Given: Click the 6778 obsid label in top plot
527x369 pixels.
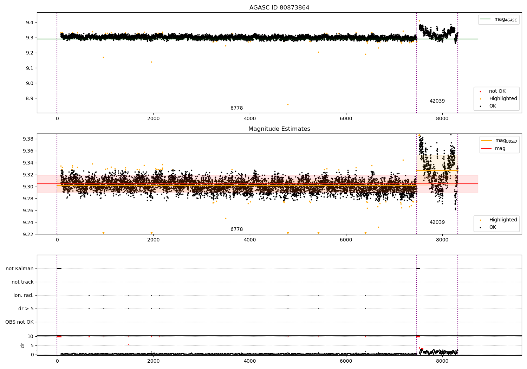Looking at the screenshot, I should click(236, 108).
